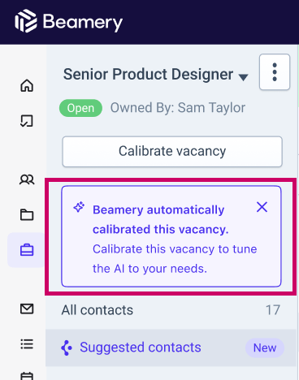299x380 pixels.
Task: Open the three-dot more options menu
Action: point(275,72)
